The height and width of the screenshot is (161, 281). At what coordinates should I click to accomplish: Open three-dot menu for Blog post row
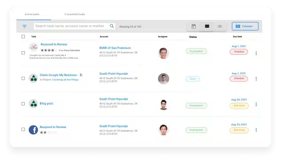[256, 104]
